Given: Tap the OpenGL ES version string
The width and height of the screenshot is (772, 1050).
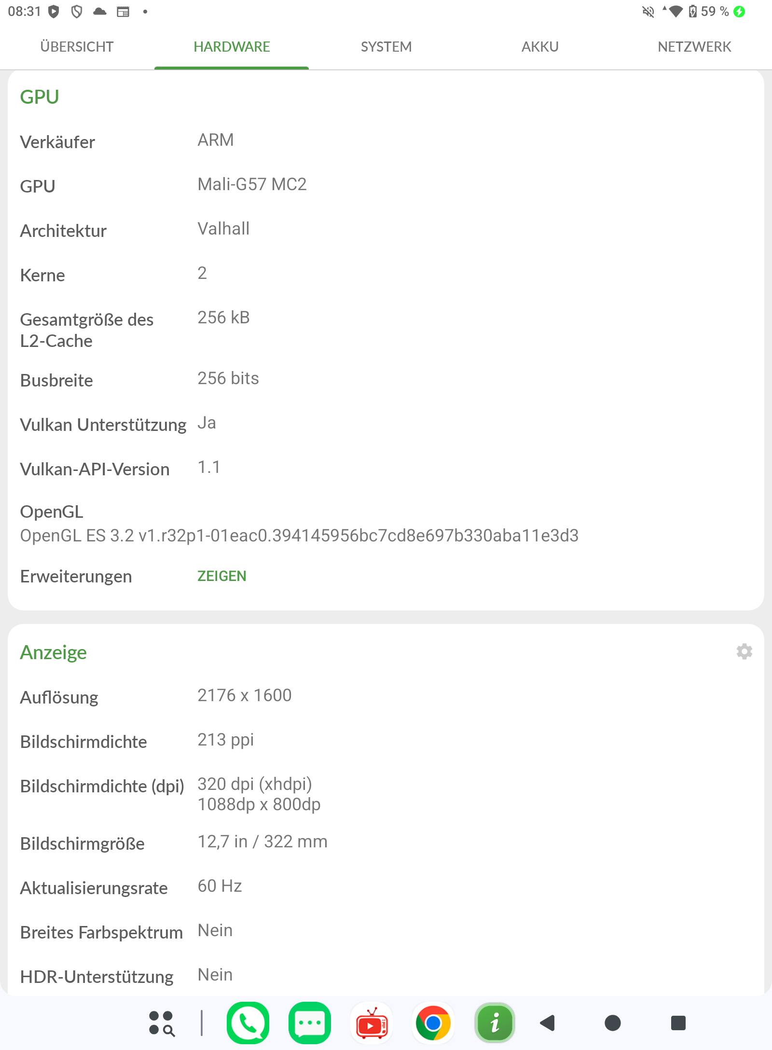Looking at the screenshot, I should point(299,536).
